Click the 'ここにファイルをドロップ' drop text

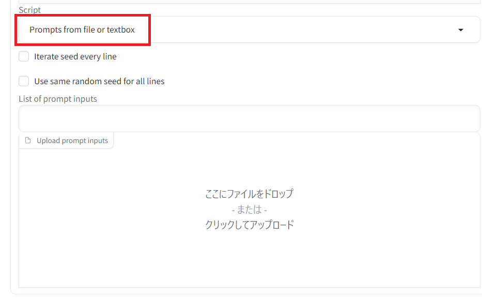pos(250,194)
